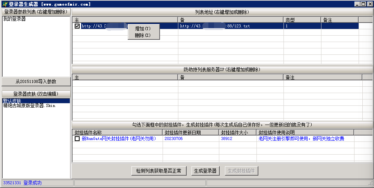Click the 主 column header in list address table

tap(125, 20)
